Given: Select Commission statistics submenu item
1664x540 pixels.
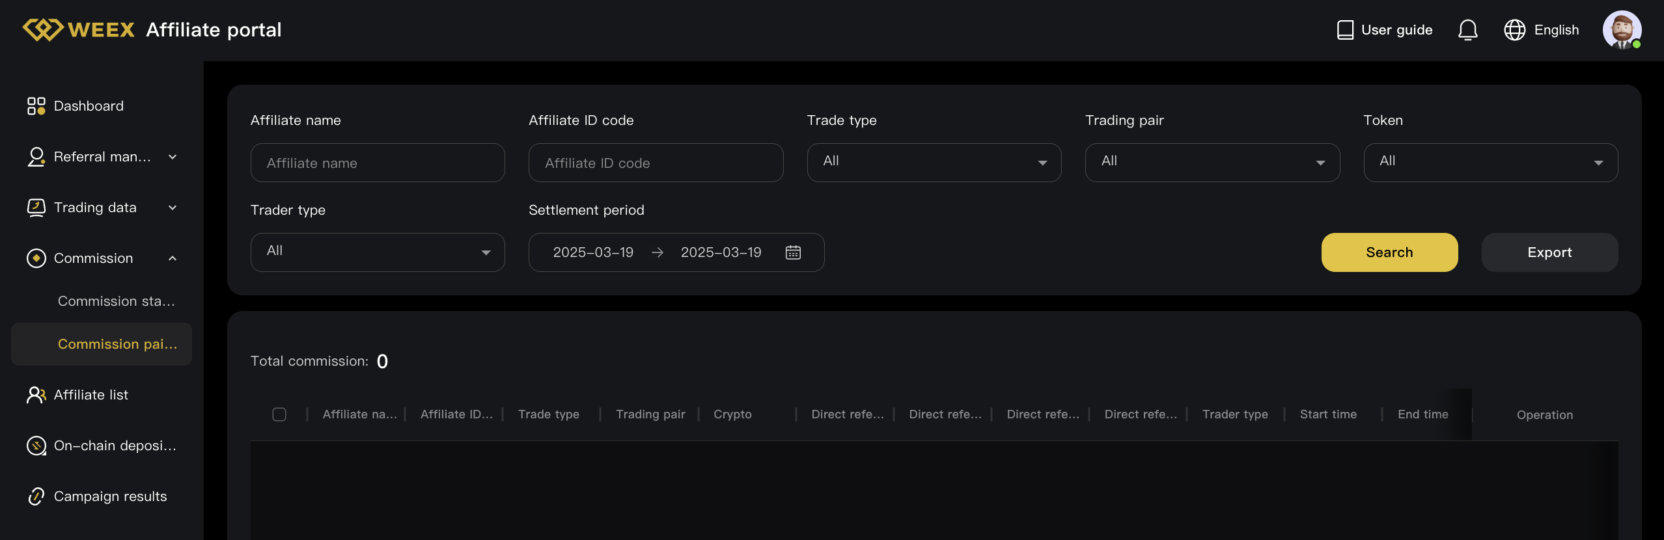Looking at the screenshot, I should pyautogui.click(x=116, y=301).
